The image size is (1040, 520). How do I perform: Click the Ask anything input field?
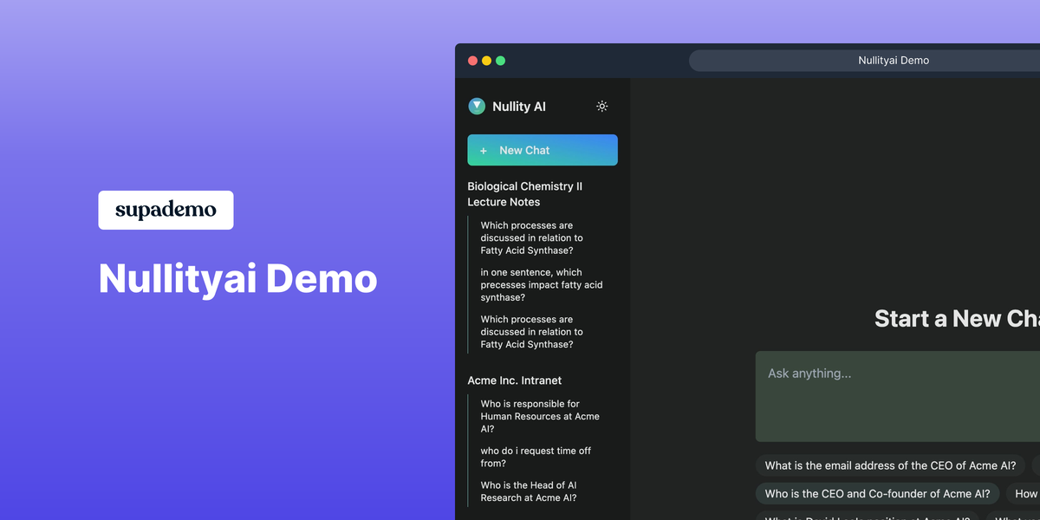pos(898,397)
